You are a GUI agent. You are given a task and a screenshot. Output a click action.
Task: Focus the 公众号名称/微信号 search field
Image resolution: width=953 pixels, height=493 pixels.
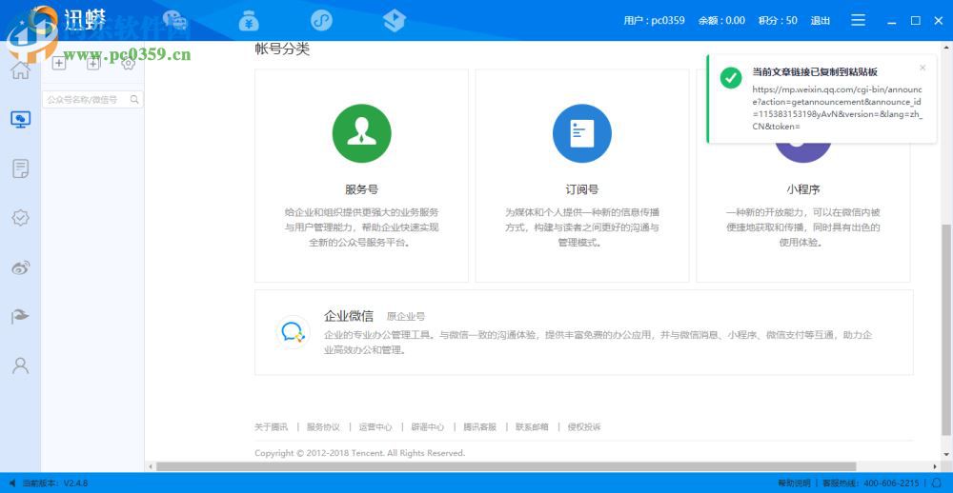pos(92,100)
